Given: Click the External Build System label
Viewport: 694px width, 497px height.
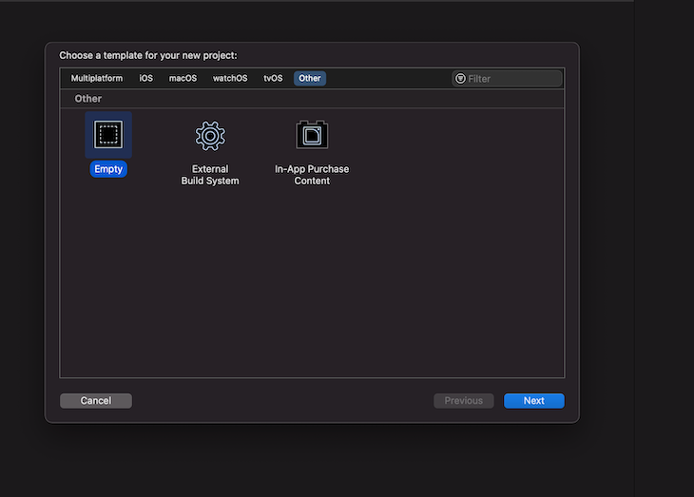Looking at the screenshot, I should (210, 175).
